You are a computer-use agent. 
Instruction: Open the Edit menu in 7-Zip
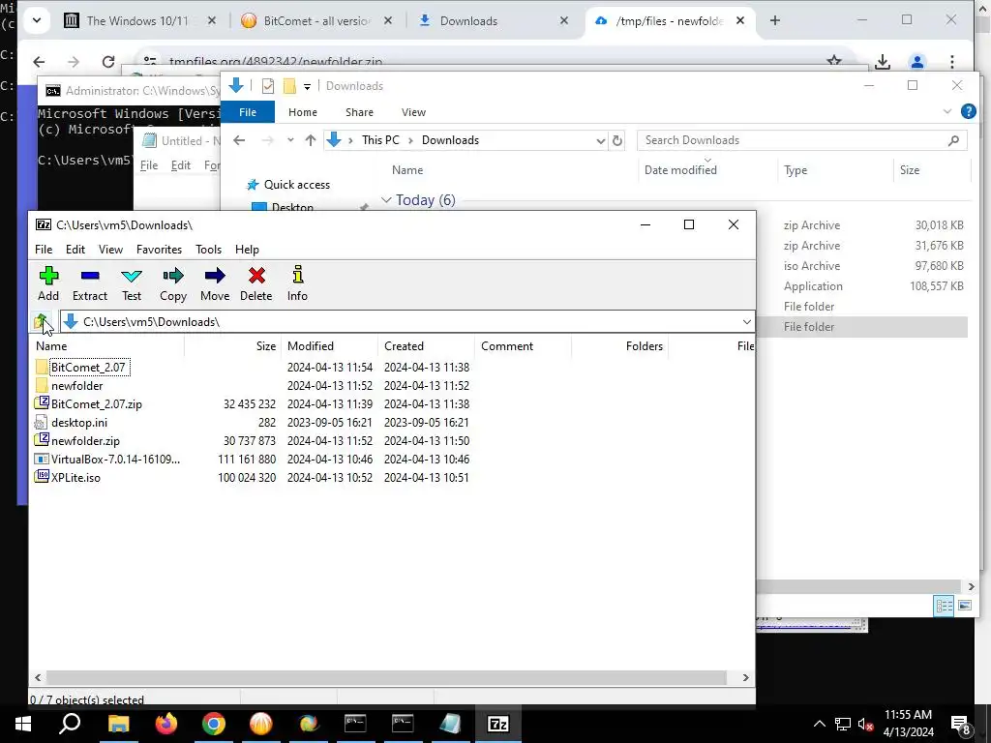click(75, 250)
